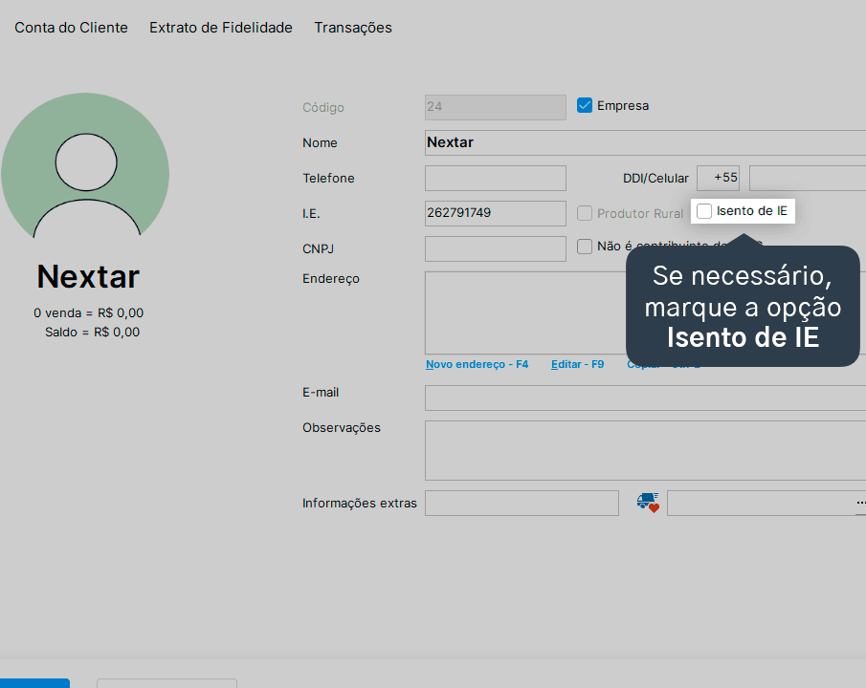Viewport: 866px width, 688px height.
Task: Click the customer avatar picture
Action: (85, 167)
